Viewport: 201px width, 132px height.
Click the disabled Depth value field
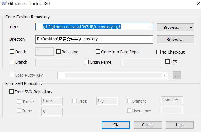(44, 52)
